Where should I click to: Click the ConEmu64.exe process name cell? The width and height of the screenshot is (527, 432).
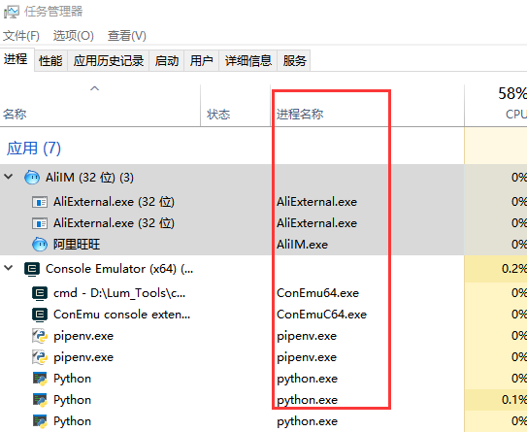[x=317, y=293]
